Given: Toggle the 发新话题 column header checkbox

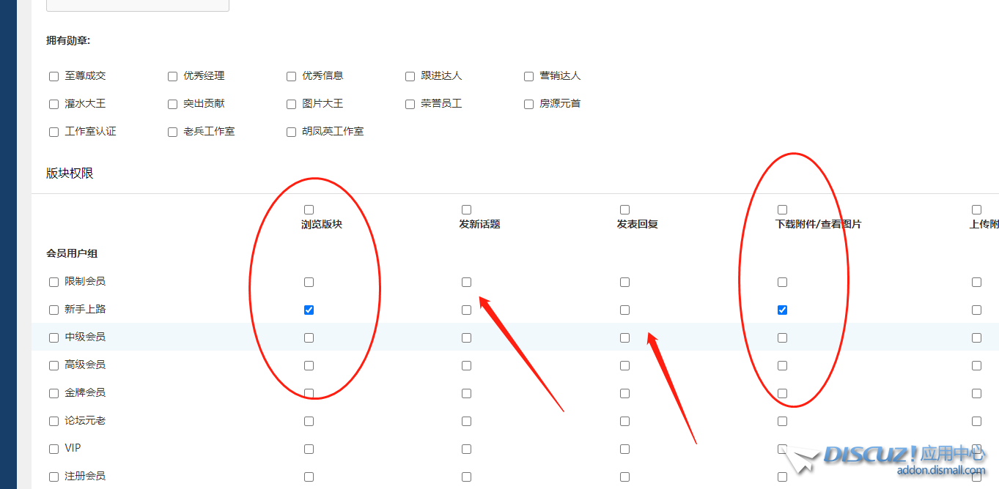Looking at the screenshot, I should 466,210.
